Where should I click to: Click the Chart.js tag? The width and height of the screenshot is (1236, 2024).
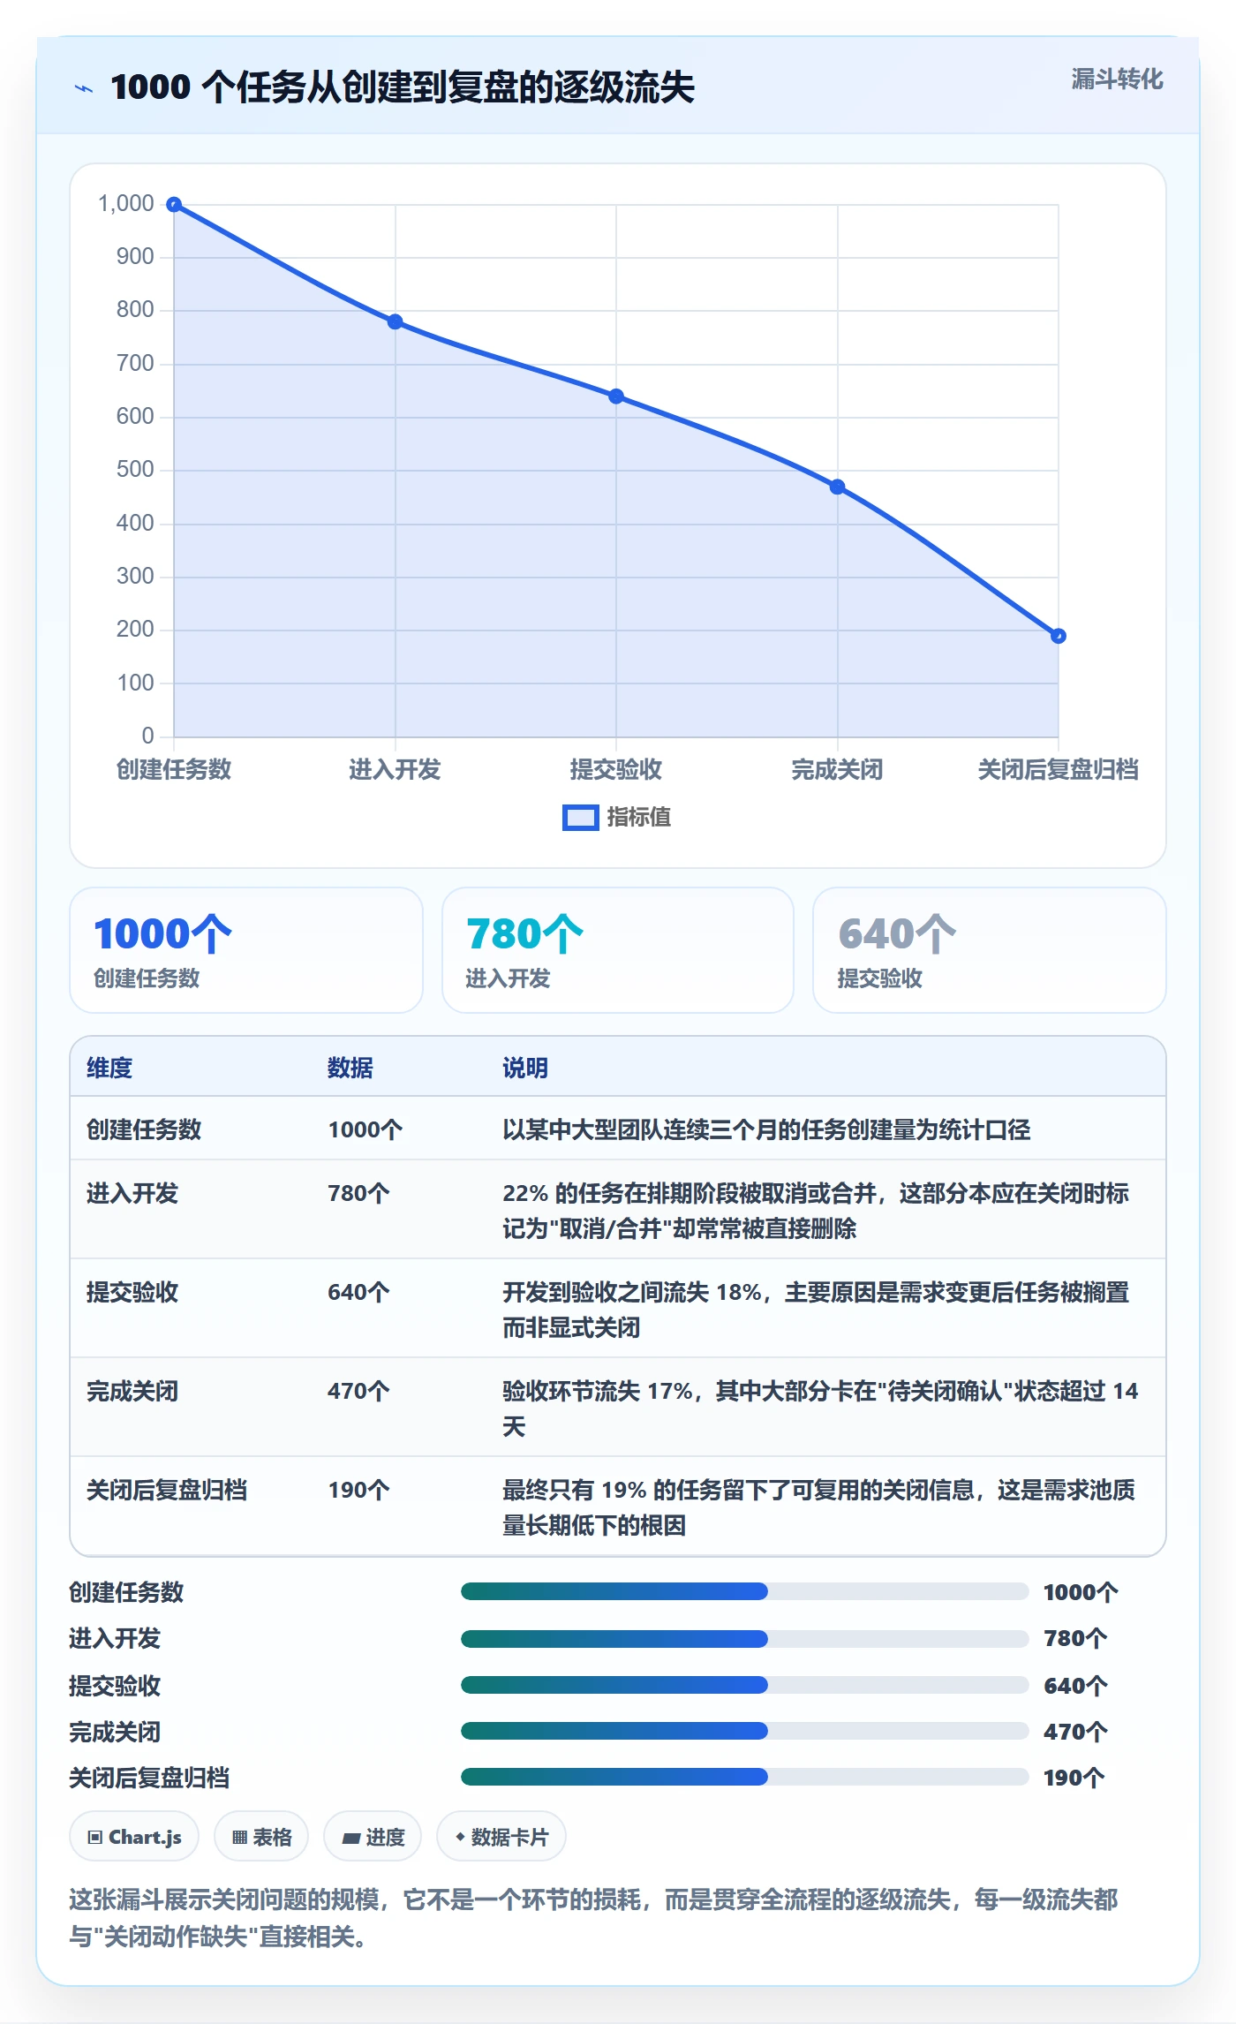click(134, 1837)
